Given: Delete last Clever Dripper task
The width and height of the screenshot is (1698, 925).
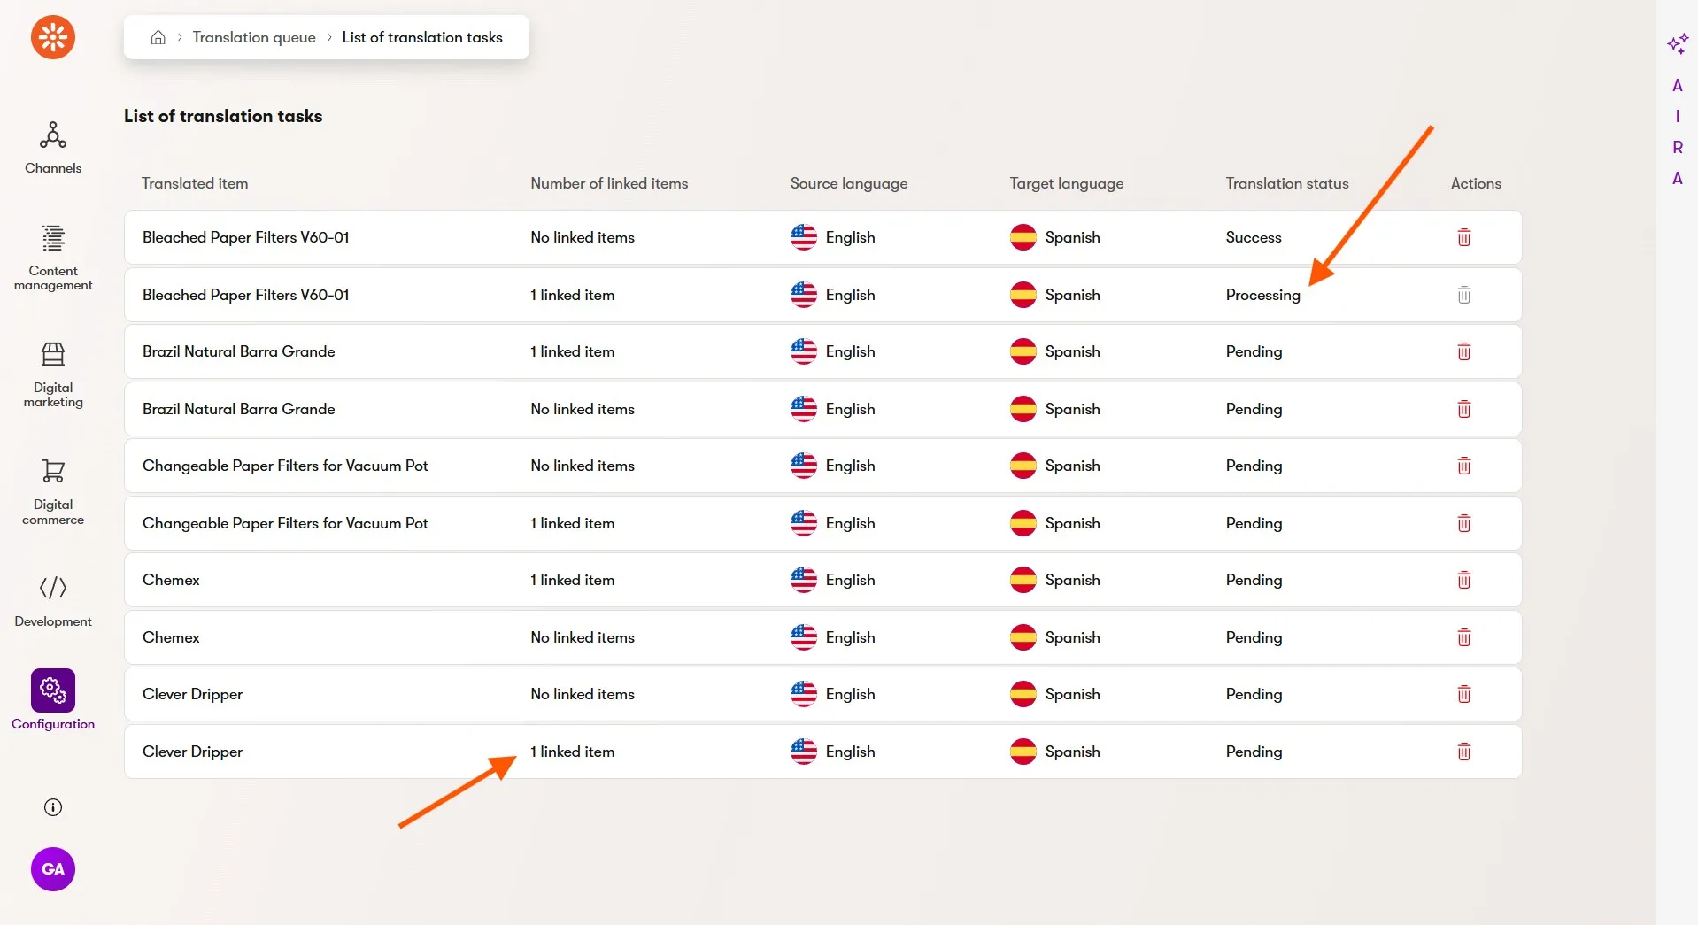Looking at the screenshot, I should (x=1464, y=752).
